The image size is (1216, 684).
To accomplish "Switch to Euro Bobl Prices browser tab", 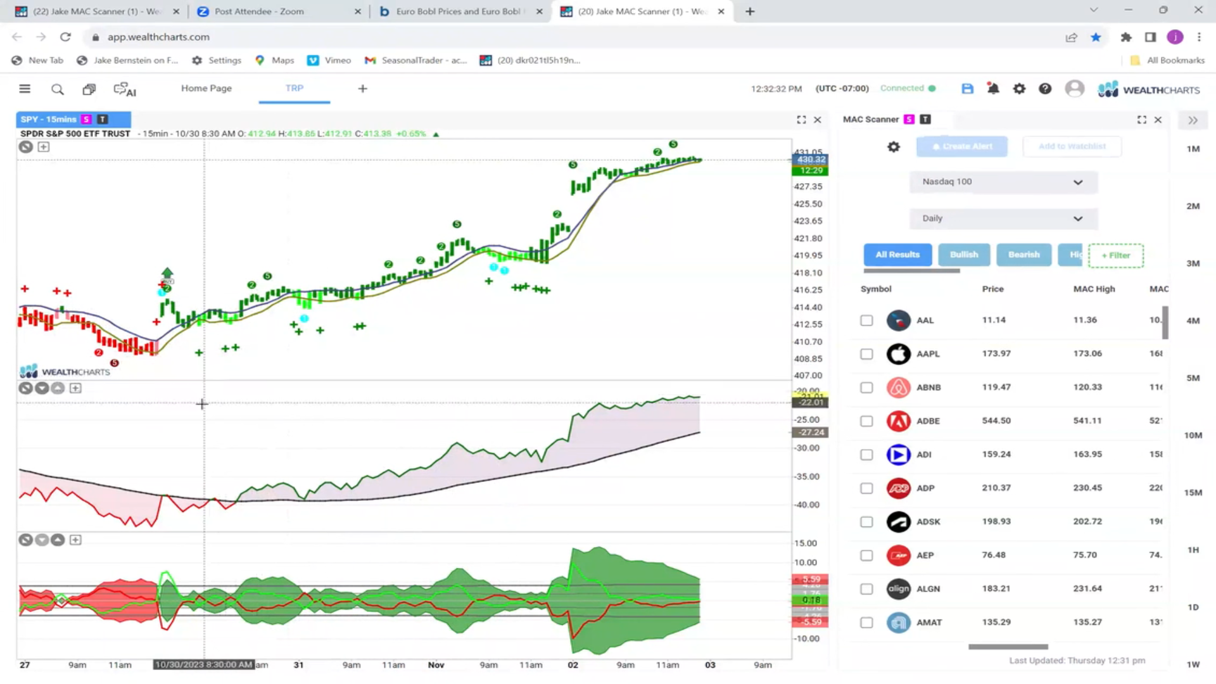I will pyautogui.click(x=461, y=11).
